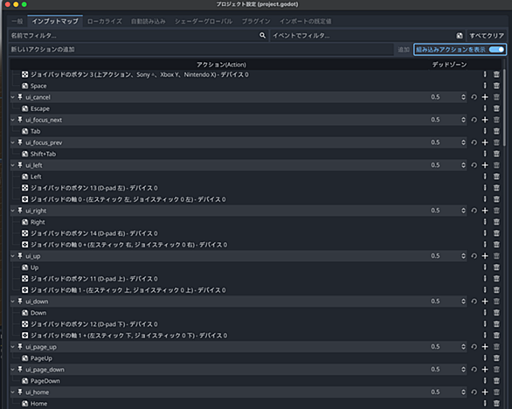Reset ui_up action using revert icon
512x409 pixels.
tap(474, 256)
